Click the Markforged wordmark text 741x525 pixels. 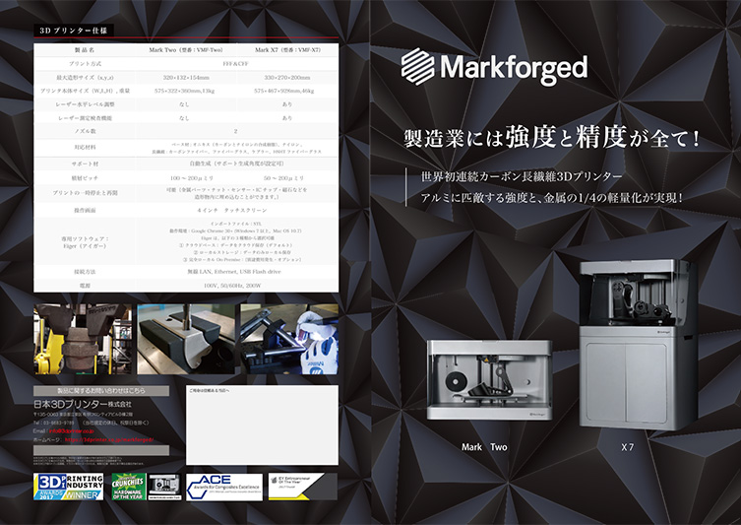pos(514,68)
